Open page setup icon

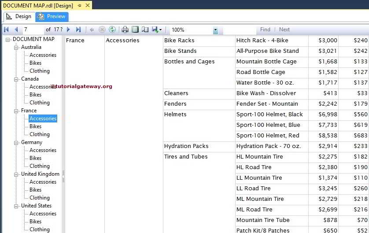(x=145, y=30)
